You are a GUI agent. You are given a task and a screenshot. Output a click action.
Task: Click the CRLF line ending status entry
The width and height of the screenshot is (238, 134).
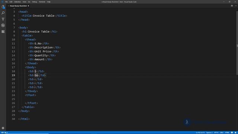point(222,133)
